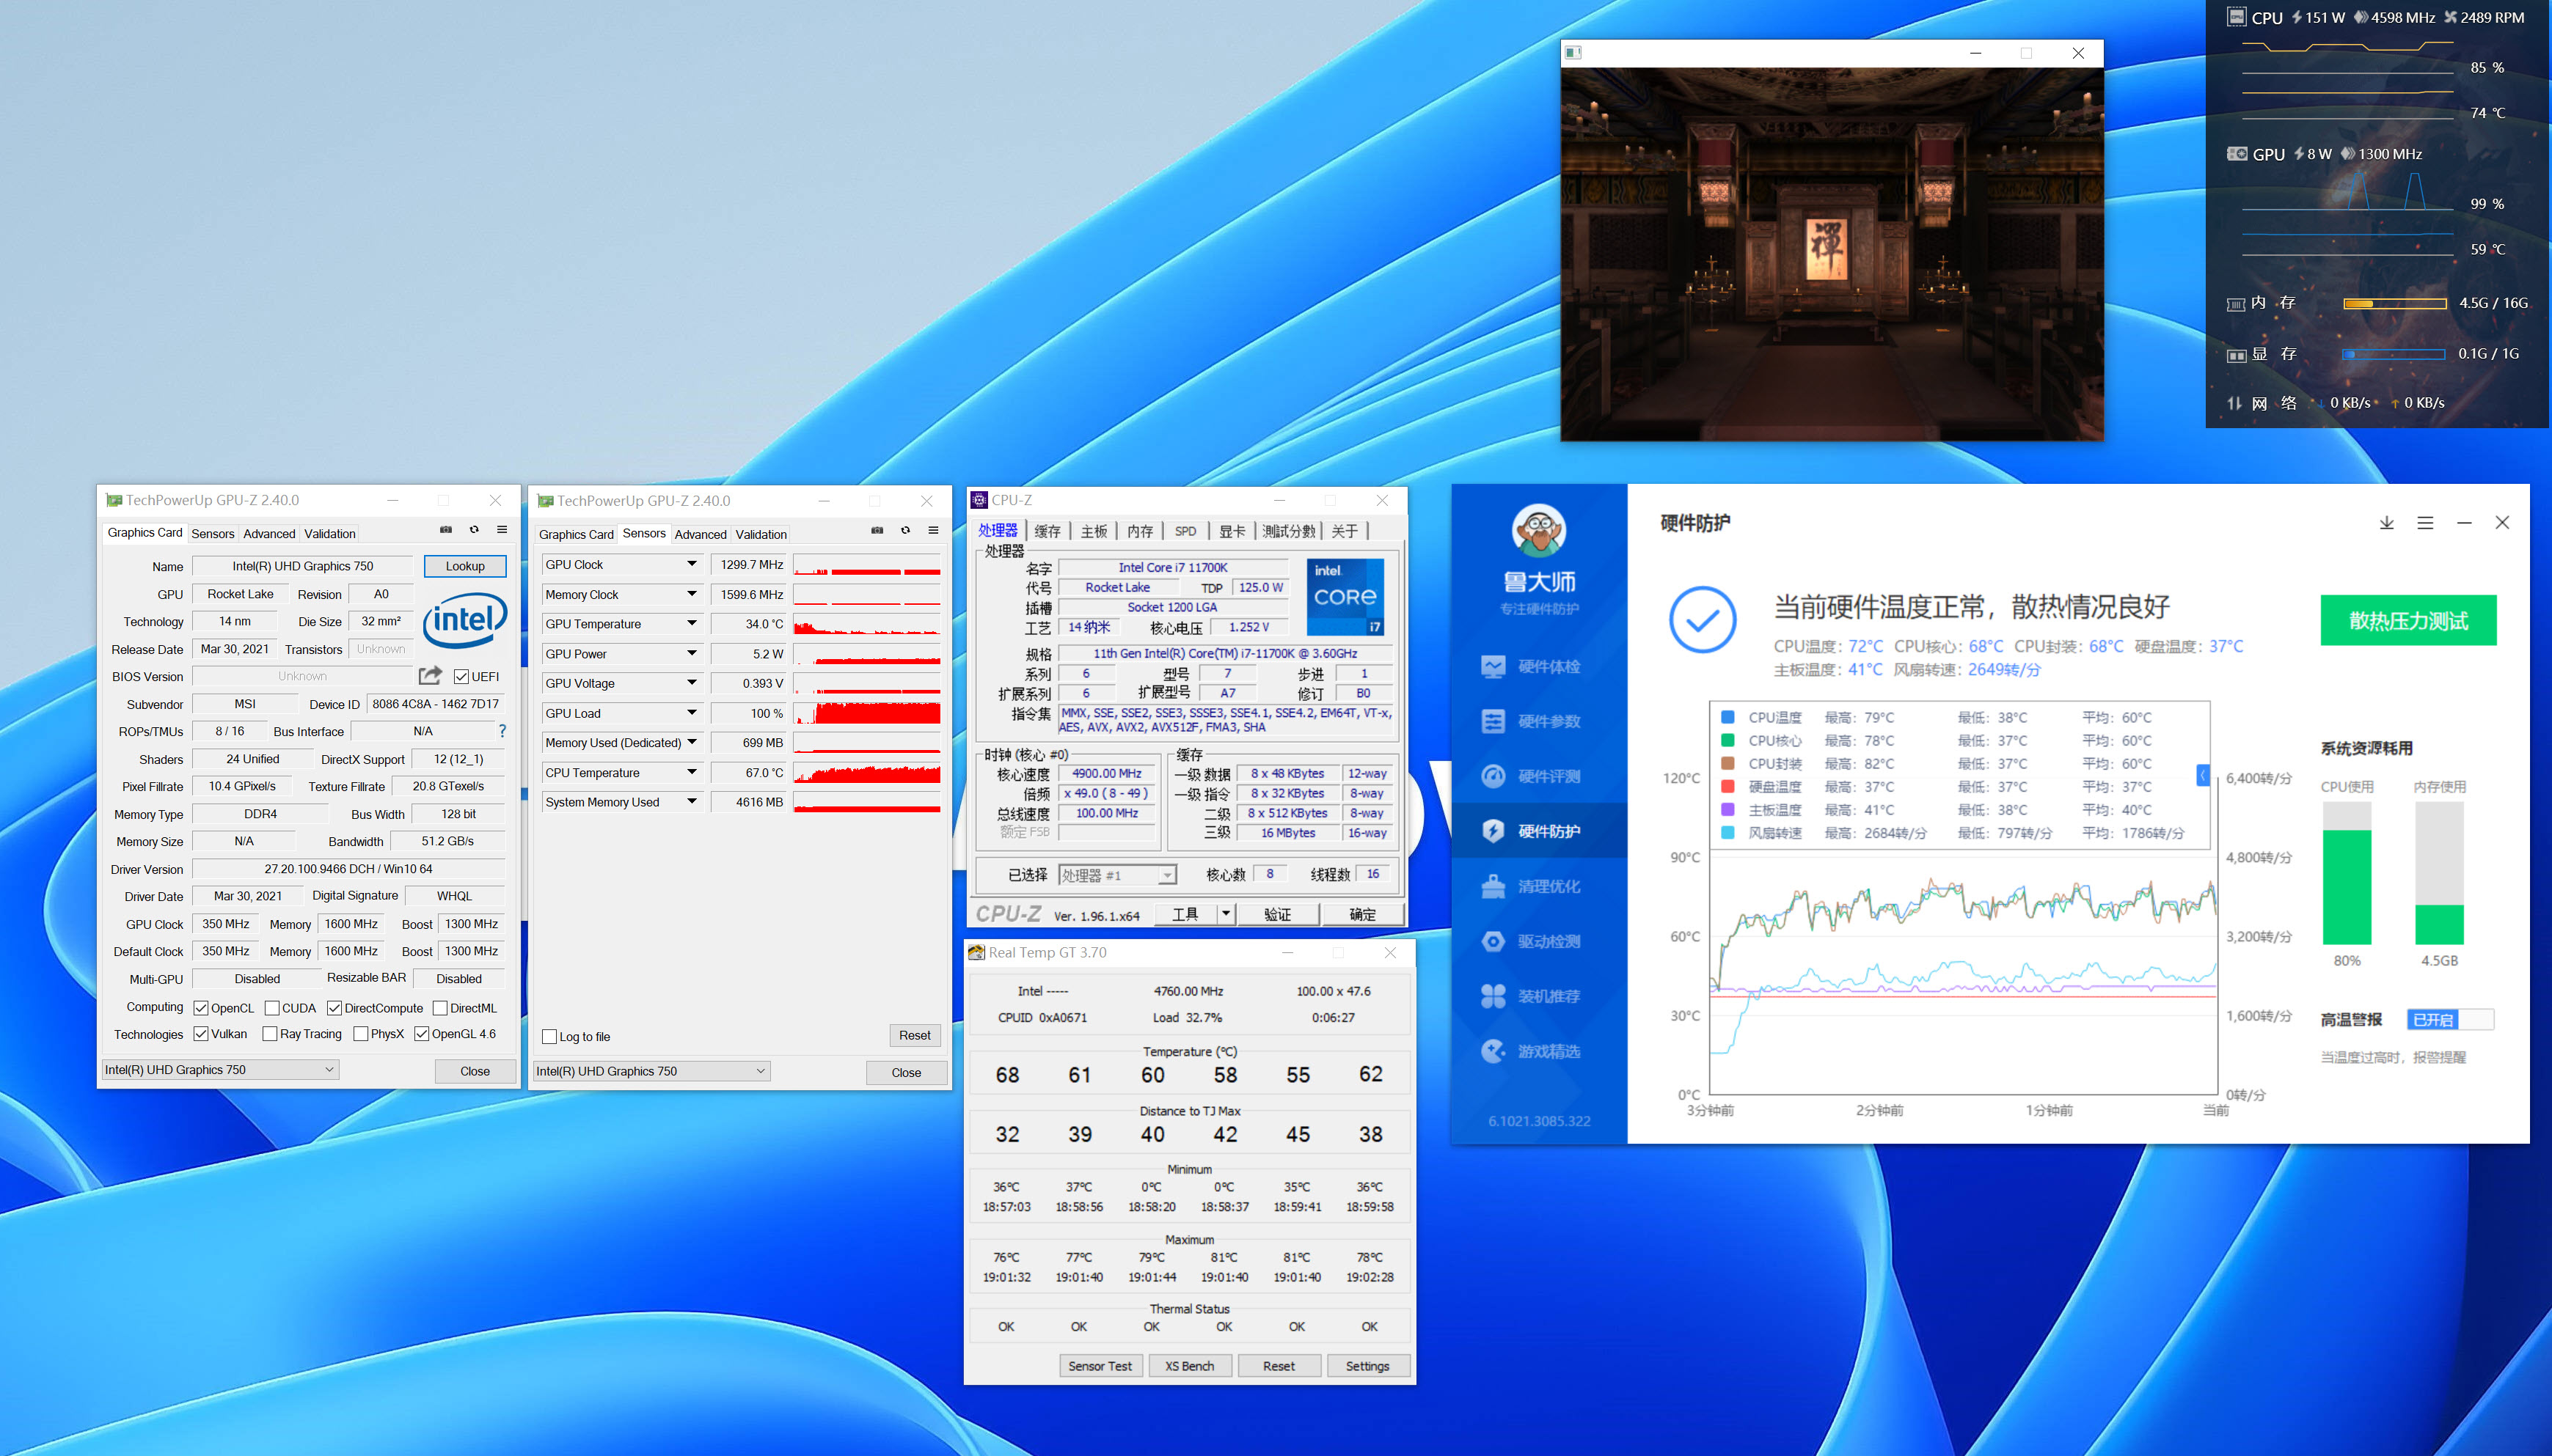Click the Bus Interface question mark icon
Image resolution: width=2552 pixels, height=1456 pixels.
(502, 731)
